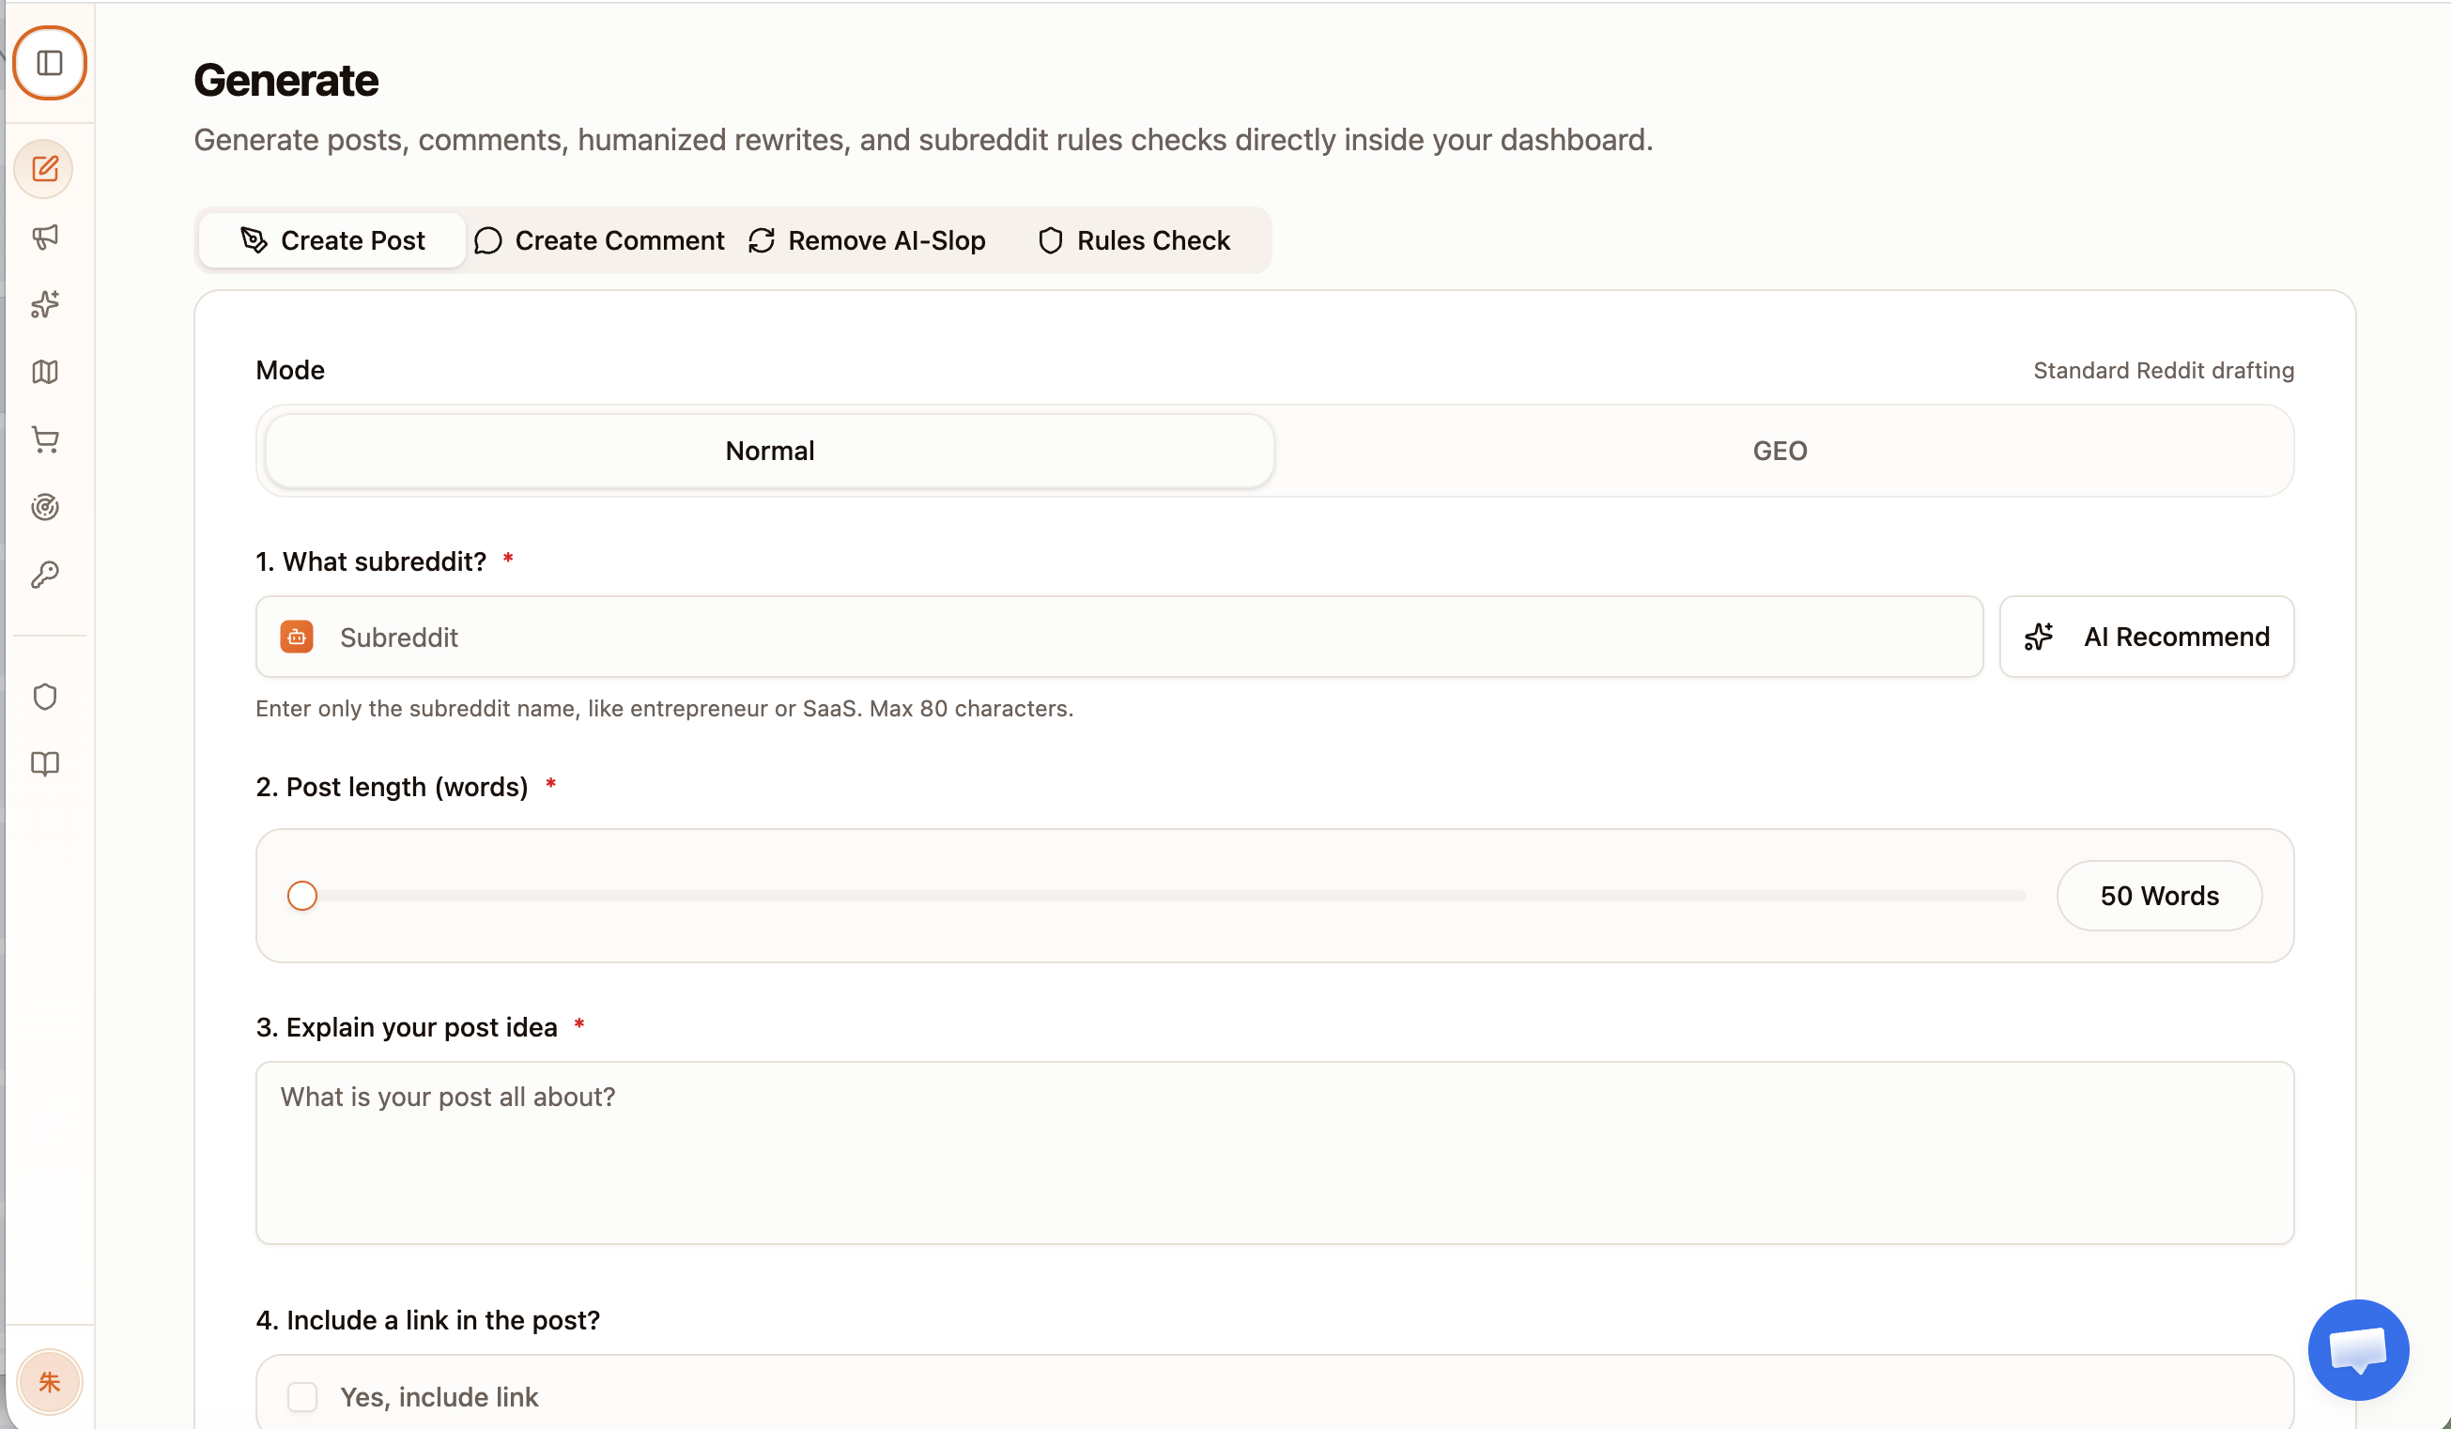This screenshot has height=1429, width=2451.
Task: Click the AI Recommend button
Action: (x=2146, y=637)
